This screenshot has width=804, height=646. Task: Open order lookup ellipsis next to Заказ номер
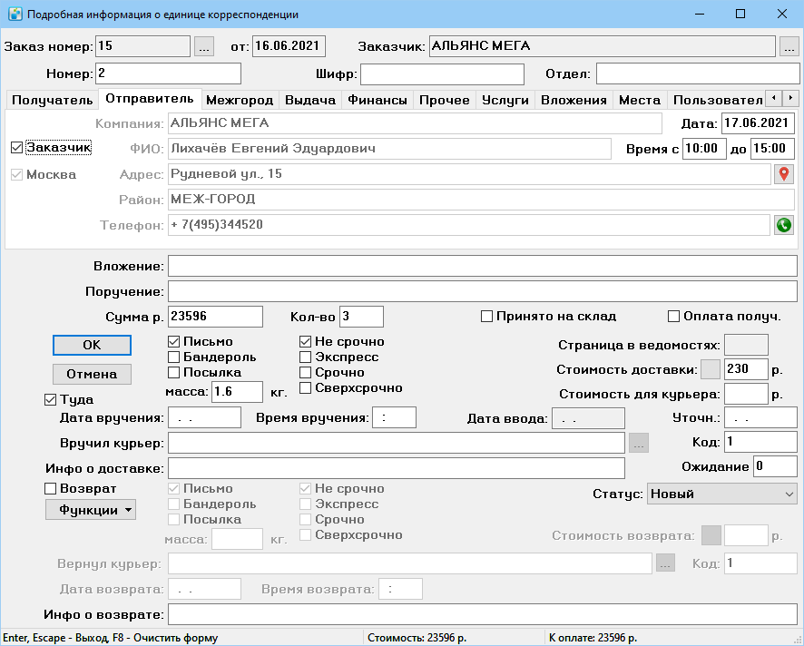(204, 46)
